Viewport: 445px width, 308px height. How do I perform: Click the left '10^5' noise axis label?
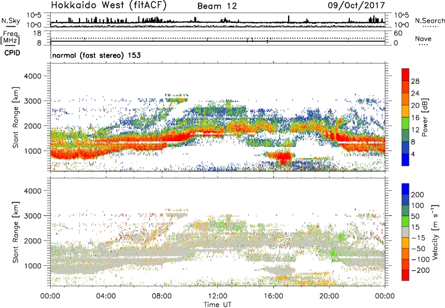click(34, 15)
